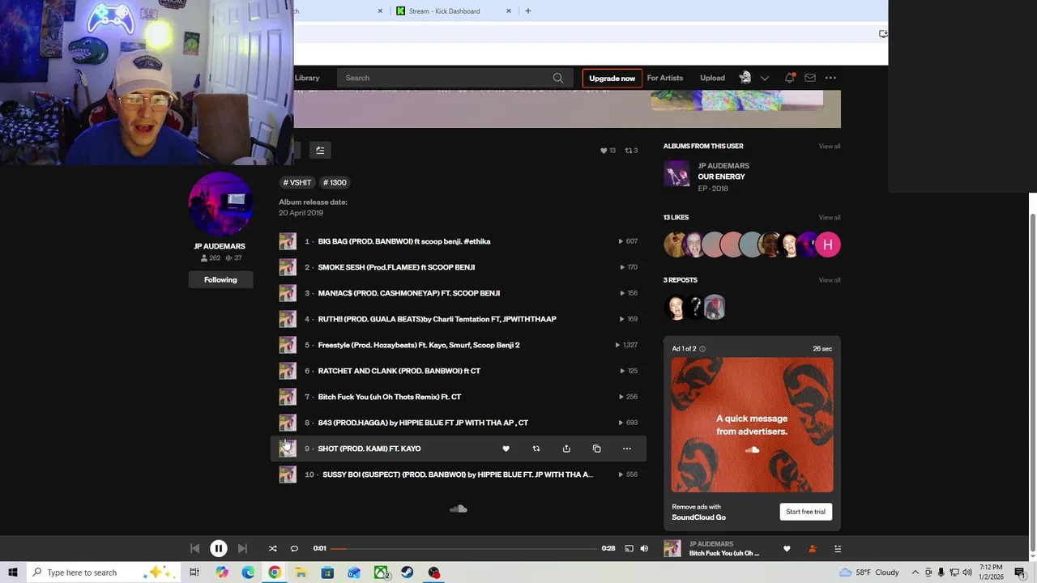Toggle shuffle in the player bar
The width and height of the screenshot is (1037, 583).
pos(272,548)
